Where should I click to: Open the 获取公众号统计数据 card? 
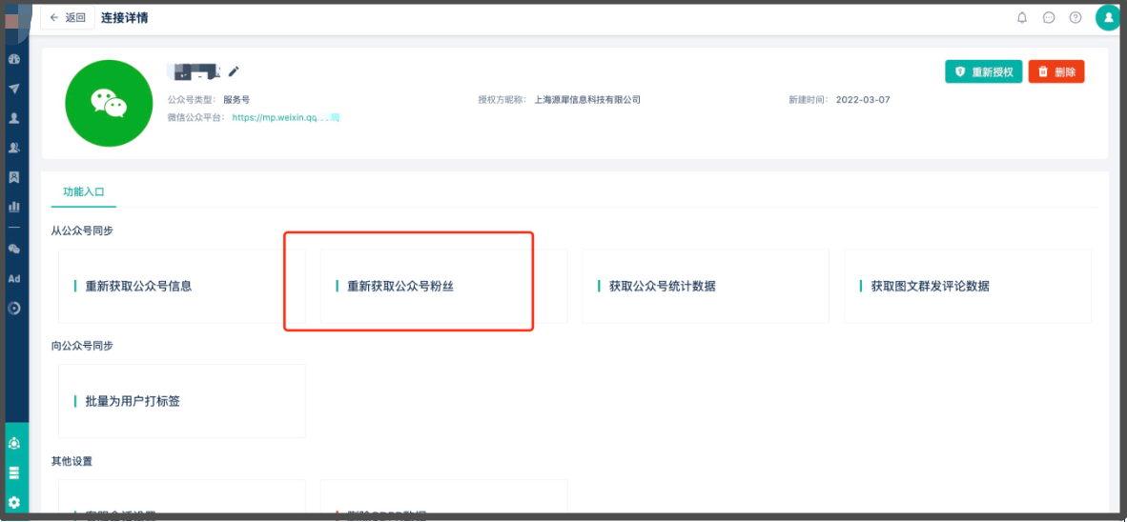click(x=706, y=286)
